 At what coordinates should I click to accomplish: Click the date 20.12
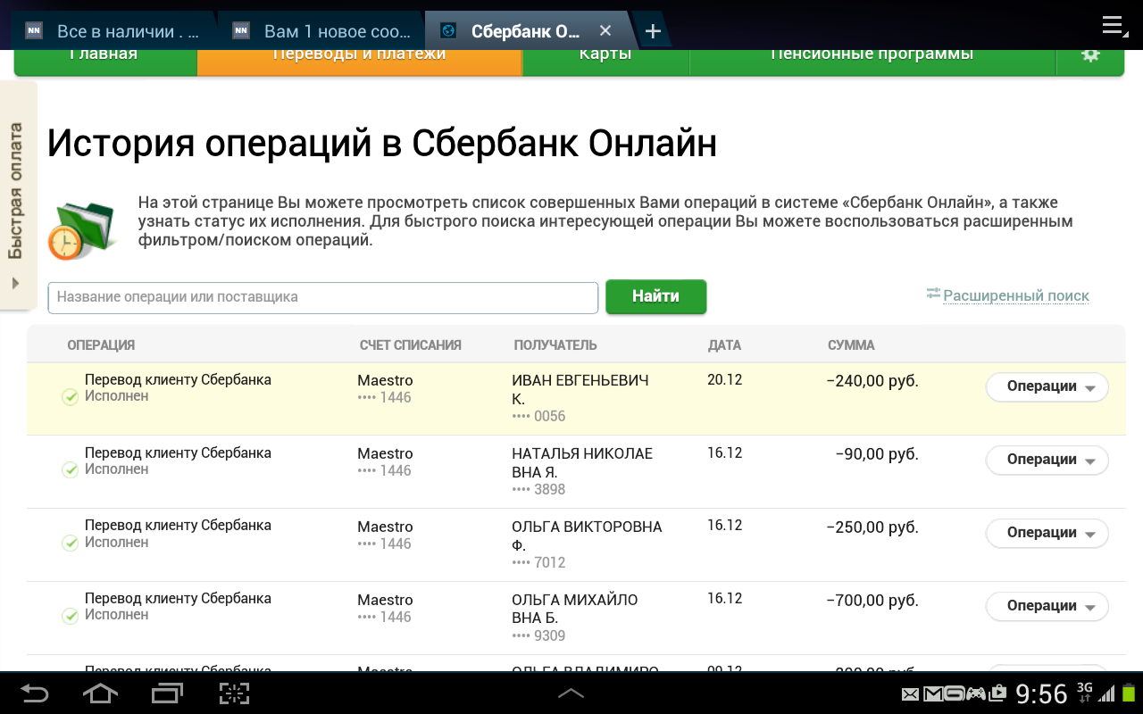[x=724, y=379]
